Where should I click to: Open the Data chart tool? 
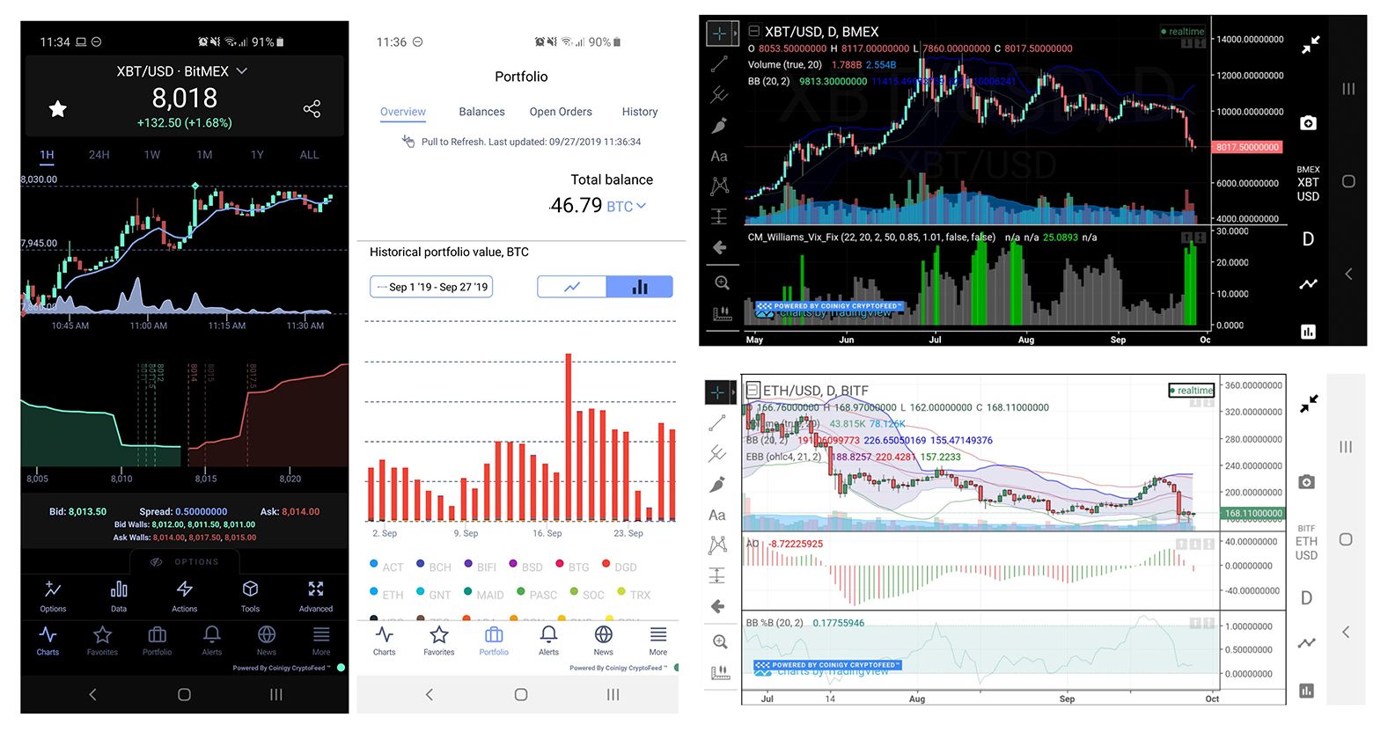[119, 596]
